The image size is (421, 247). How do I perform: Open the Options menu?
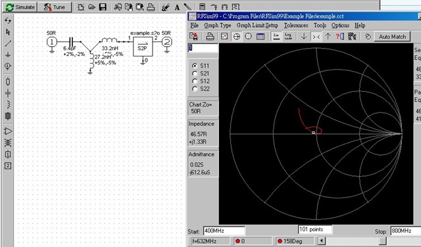tap(340, 26)
